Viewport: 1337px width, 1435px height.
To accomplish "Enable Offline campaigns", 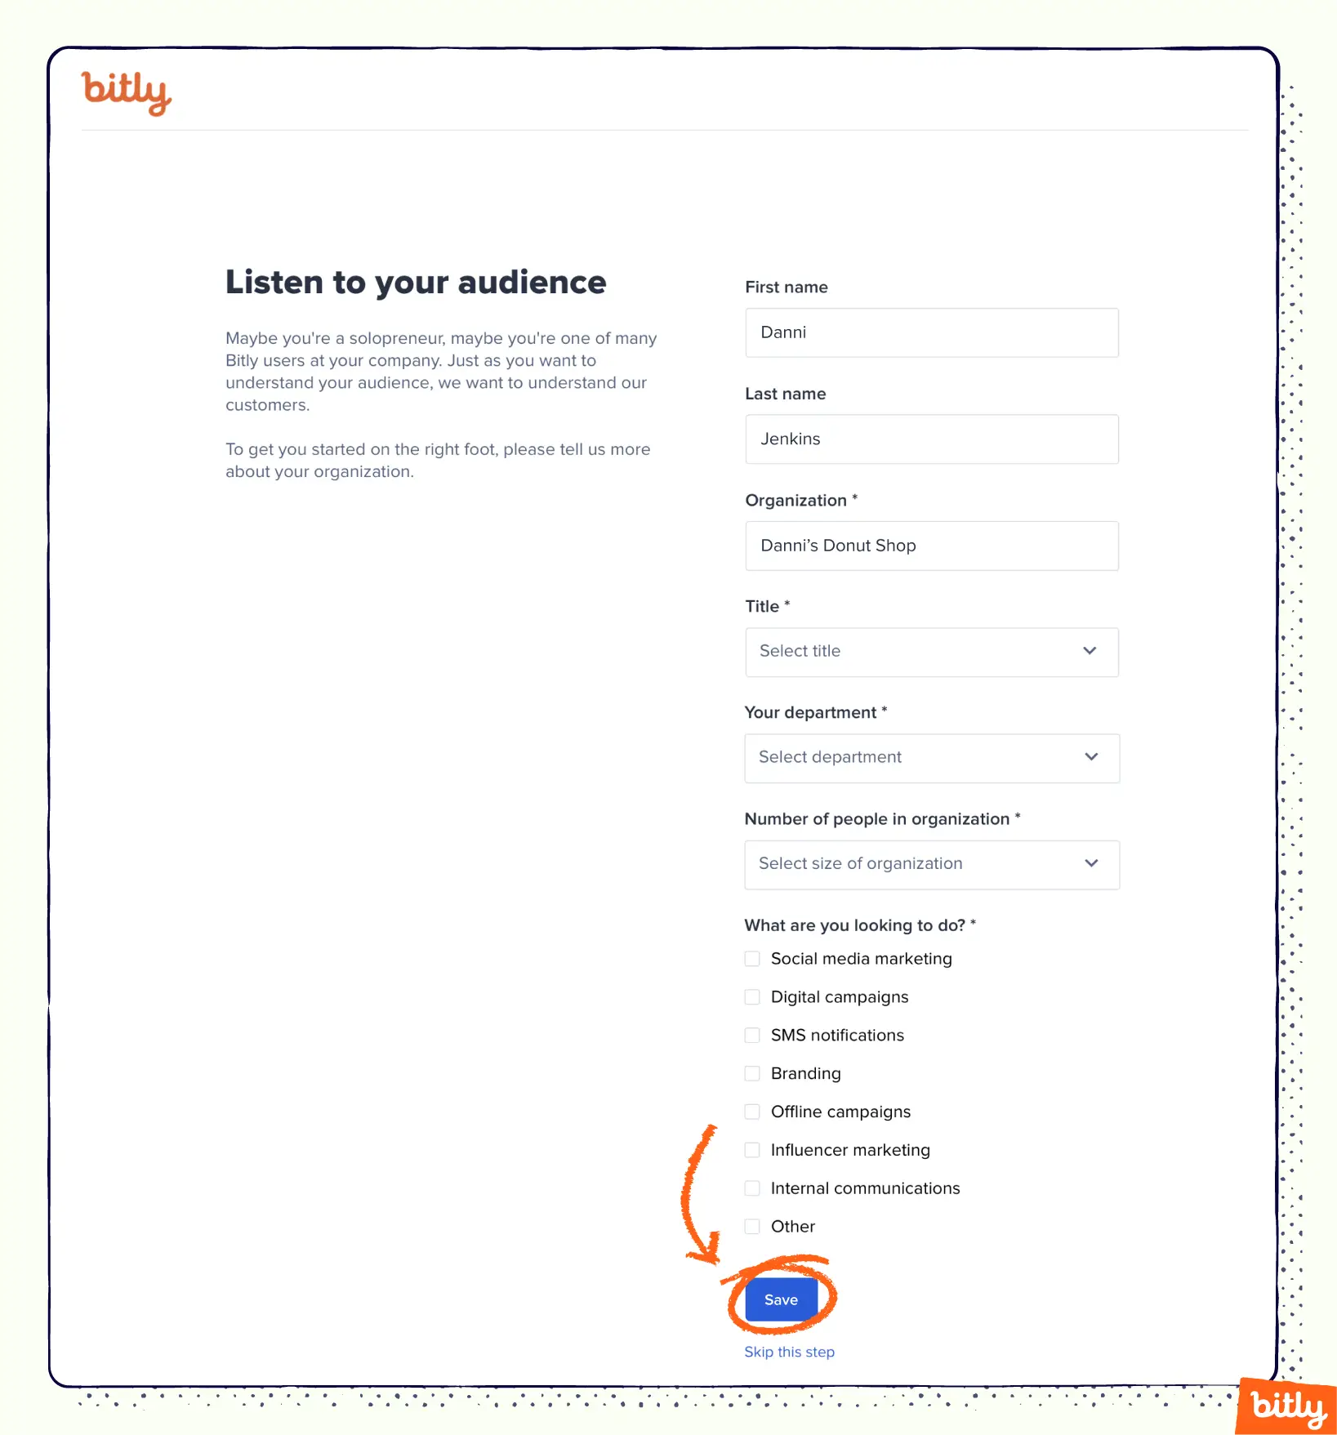I will tap(751, 1112).
